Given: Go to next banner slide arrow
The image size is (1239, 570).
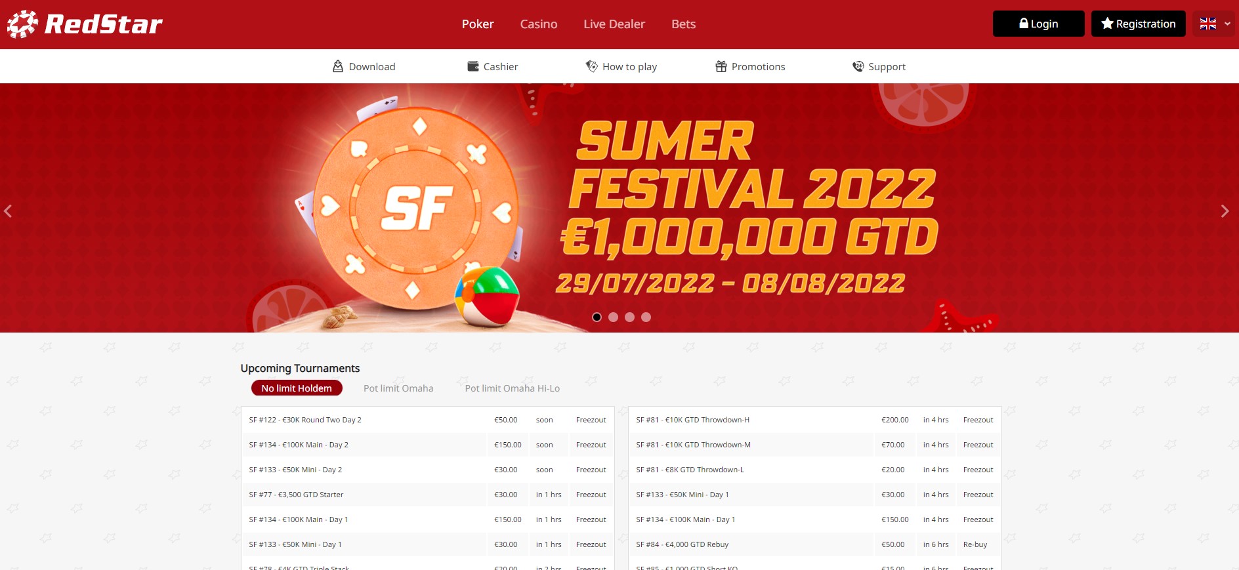Looking at the screenshot, I should 1224,211.
